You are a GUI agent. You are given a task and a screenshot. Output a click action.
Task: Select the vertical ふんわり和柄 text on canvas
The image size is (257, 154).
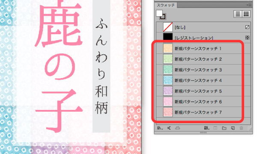click(102, 66)
